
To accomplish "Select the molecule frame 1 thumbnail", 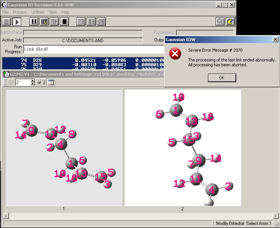I will pyautogui.click(x=63, y=147).
